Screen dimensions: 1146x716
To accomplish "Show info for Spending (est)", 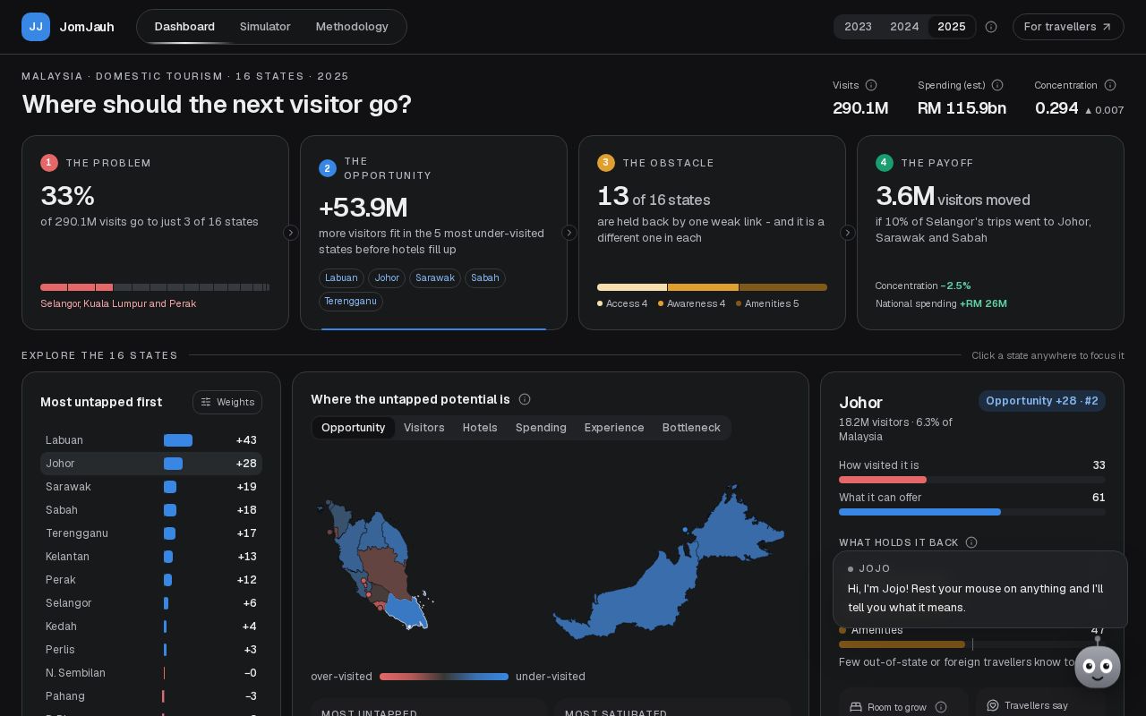I will tap(997, 85).
